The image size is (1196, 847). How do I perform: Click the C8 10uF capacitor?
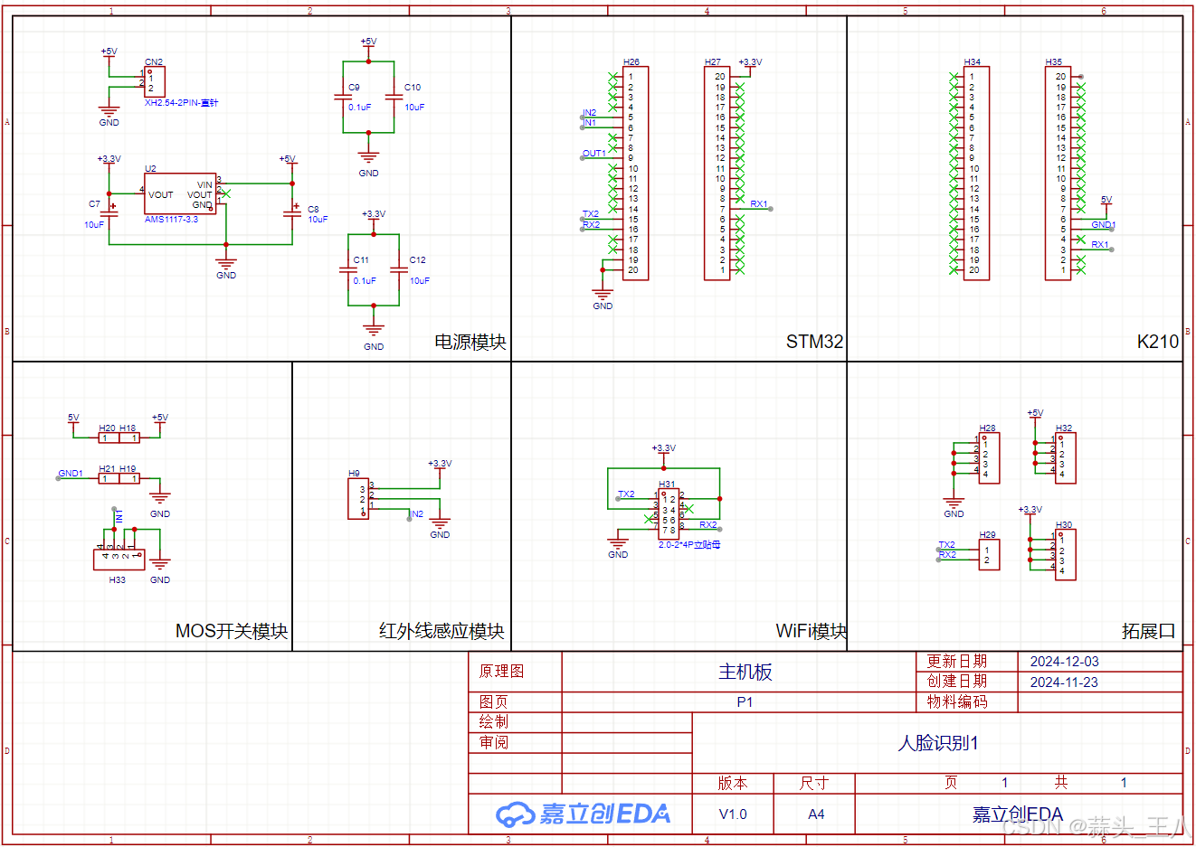click(x=292, y=213)
